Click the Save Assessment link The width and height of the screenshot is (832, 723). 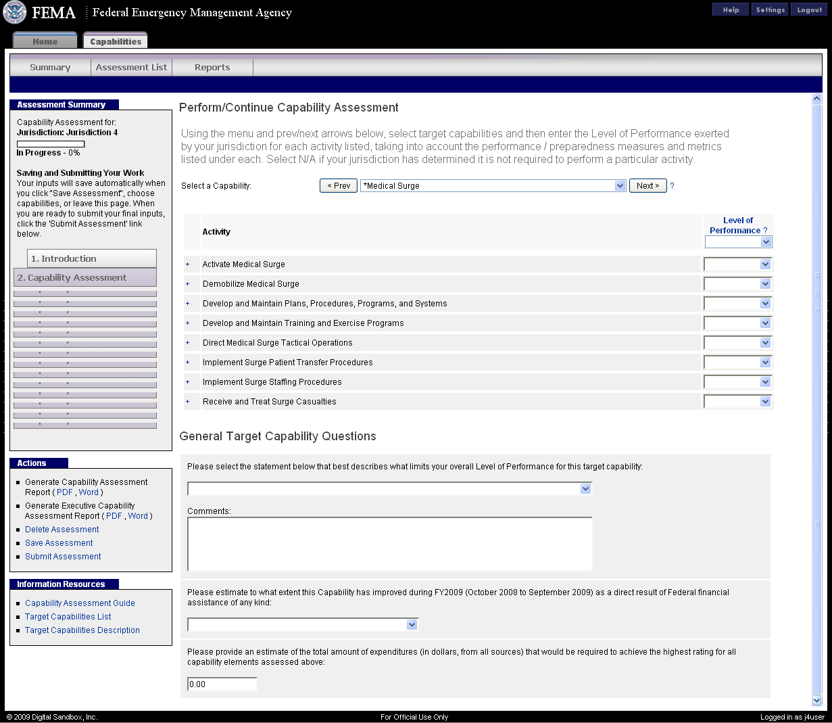tap(59, 543)
